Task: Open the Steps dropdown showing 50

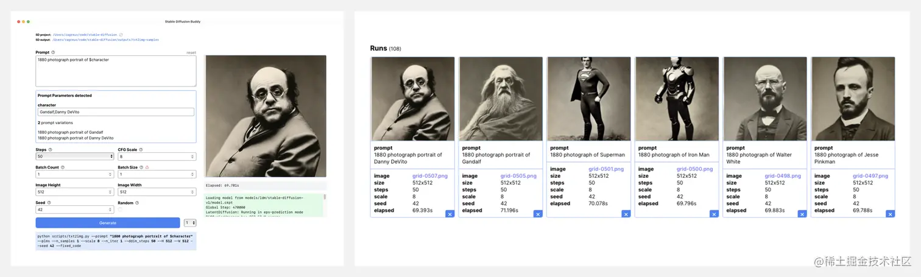Action: (75, 156)
